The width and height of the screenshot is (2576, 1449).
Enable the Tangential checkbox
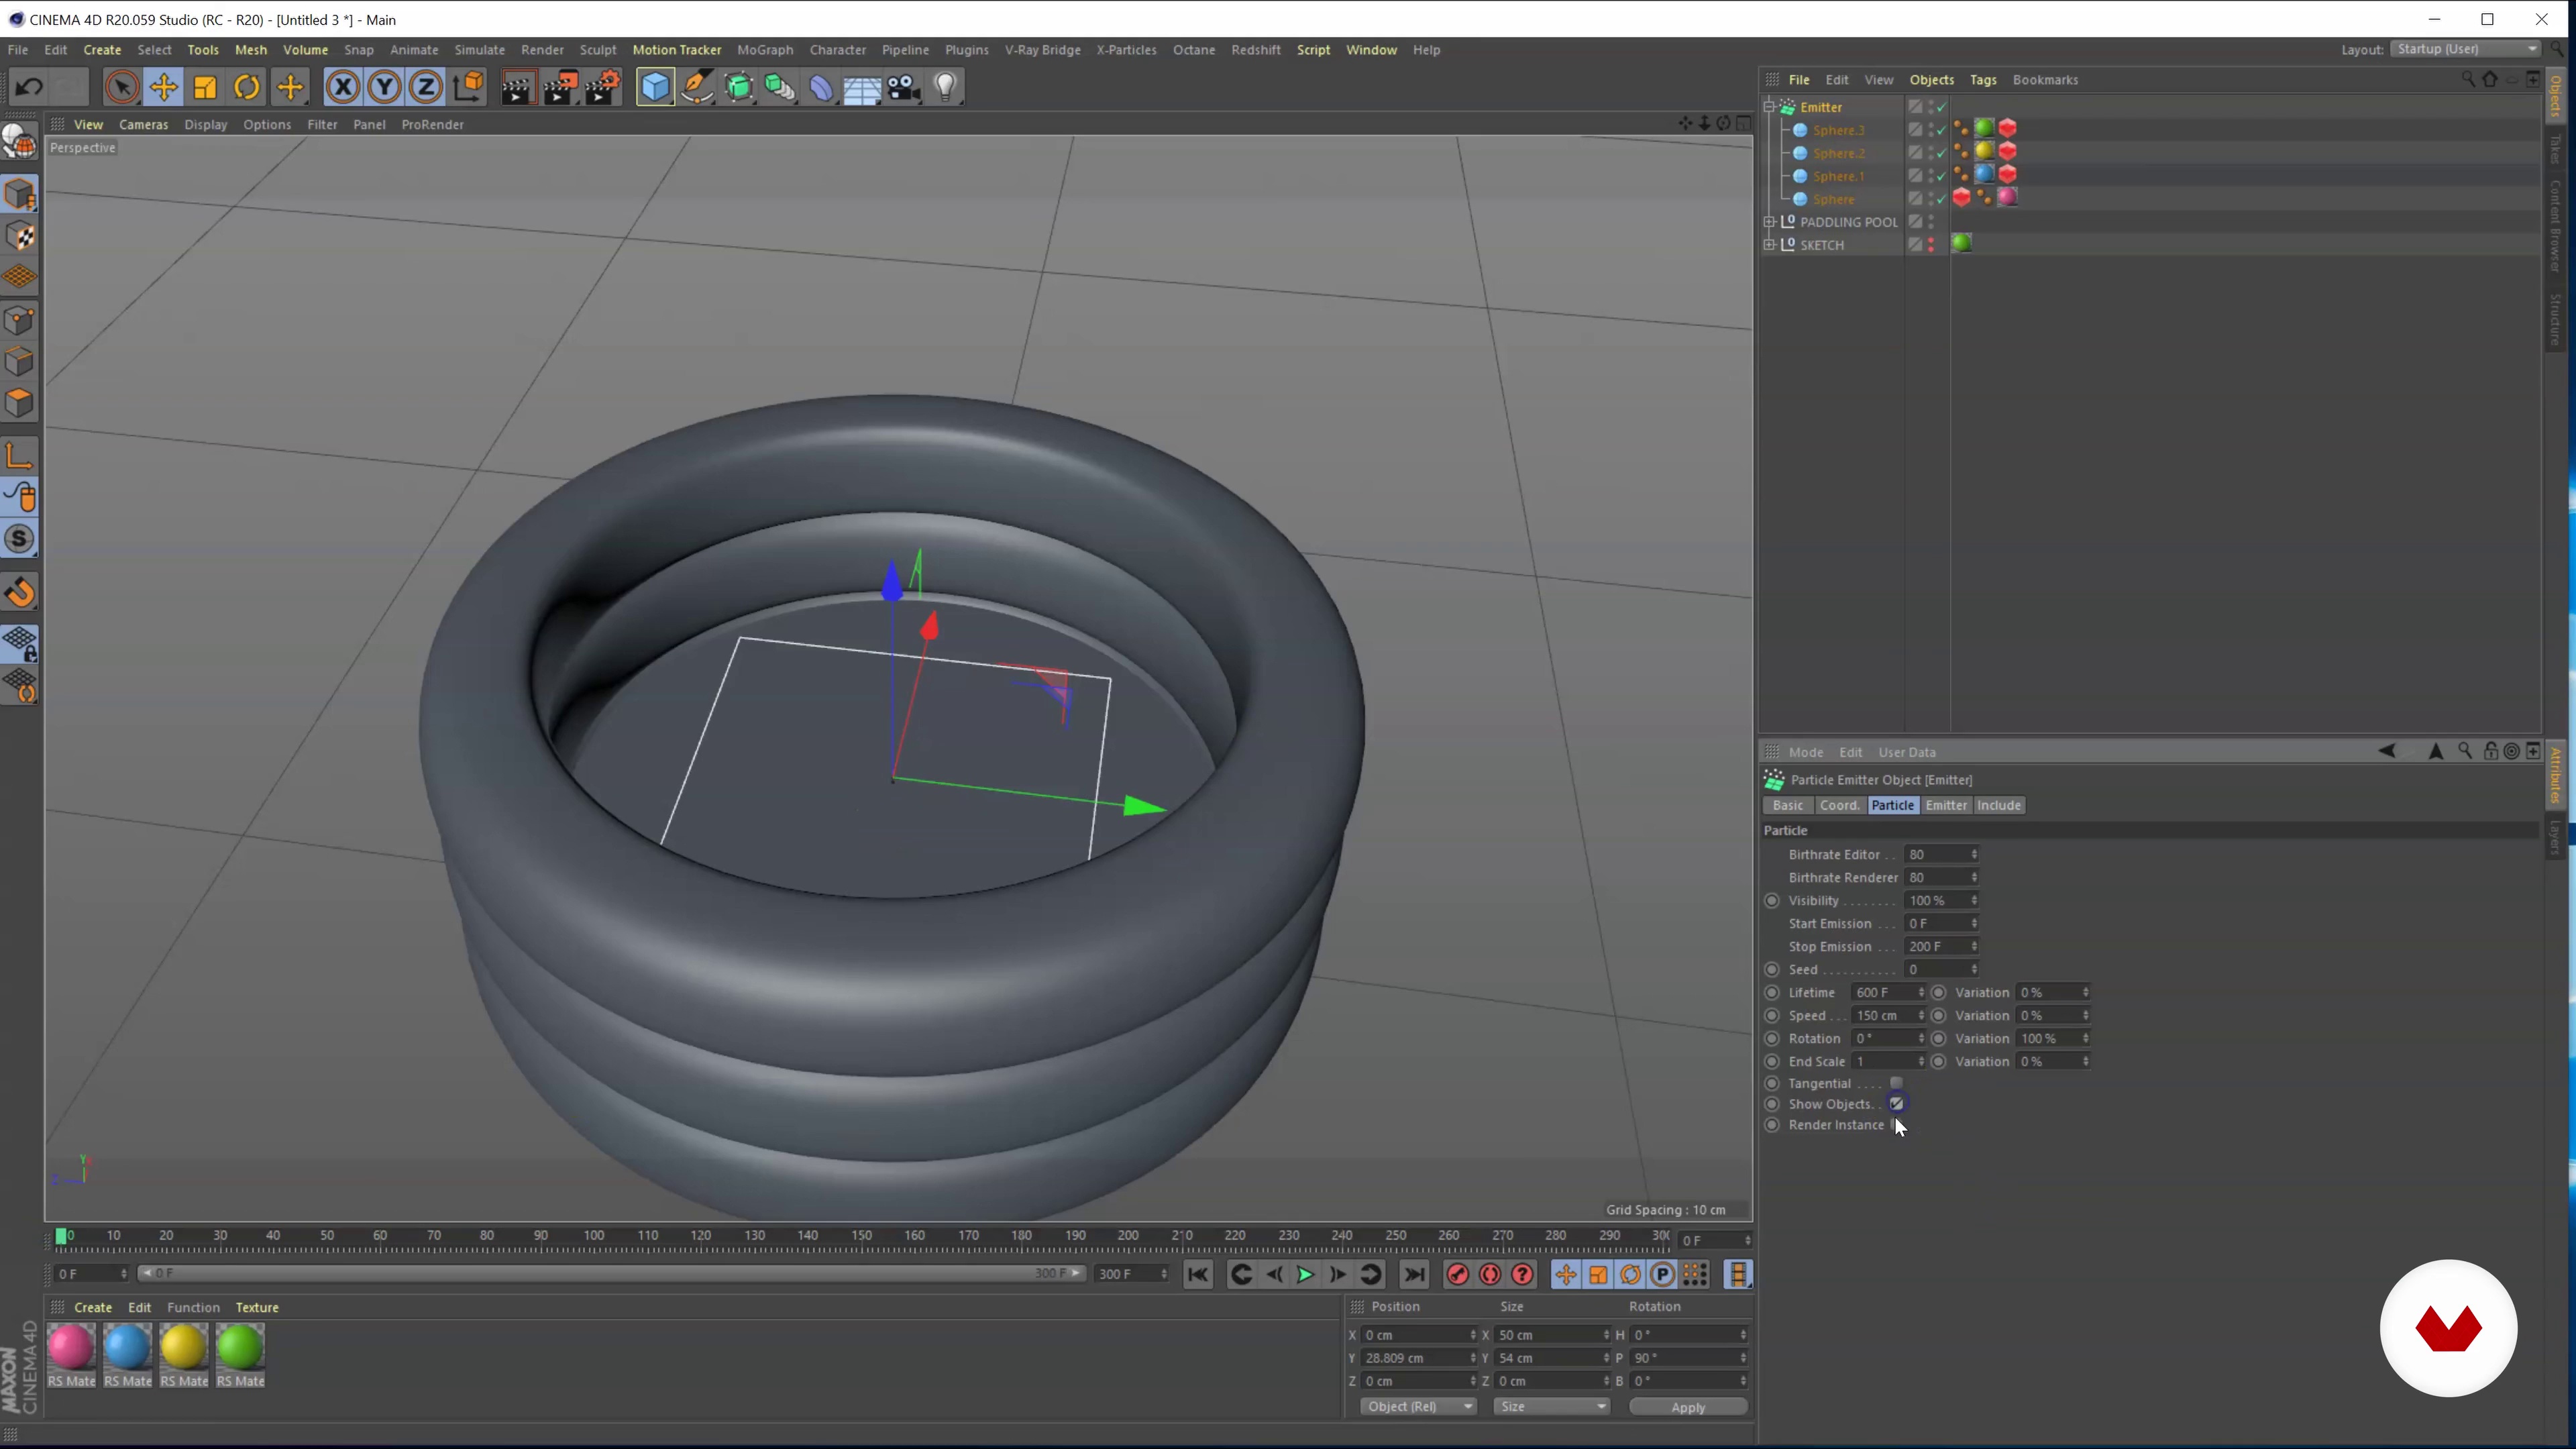point(1896,1083)
